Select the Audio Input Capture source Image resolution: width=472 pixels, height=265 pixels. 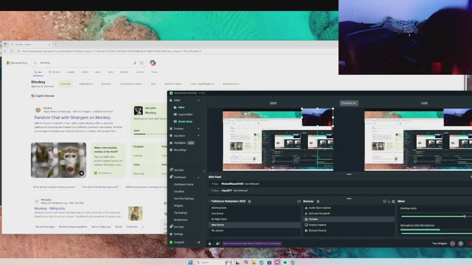[348, 208]
